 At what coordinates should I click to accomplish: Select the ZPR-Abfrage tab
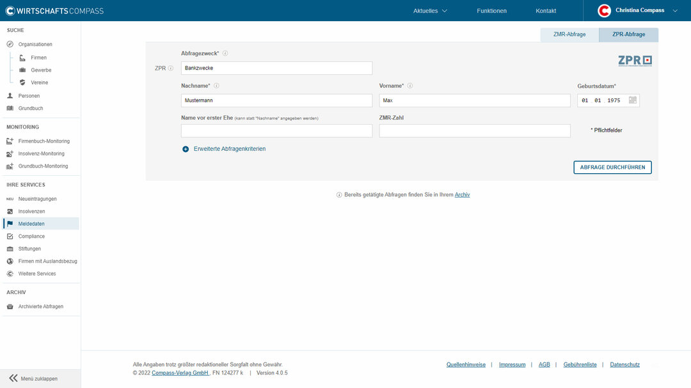click(628, 35)
